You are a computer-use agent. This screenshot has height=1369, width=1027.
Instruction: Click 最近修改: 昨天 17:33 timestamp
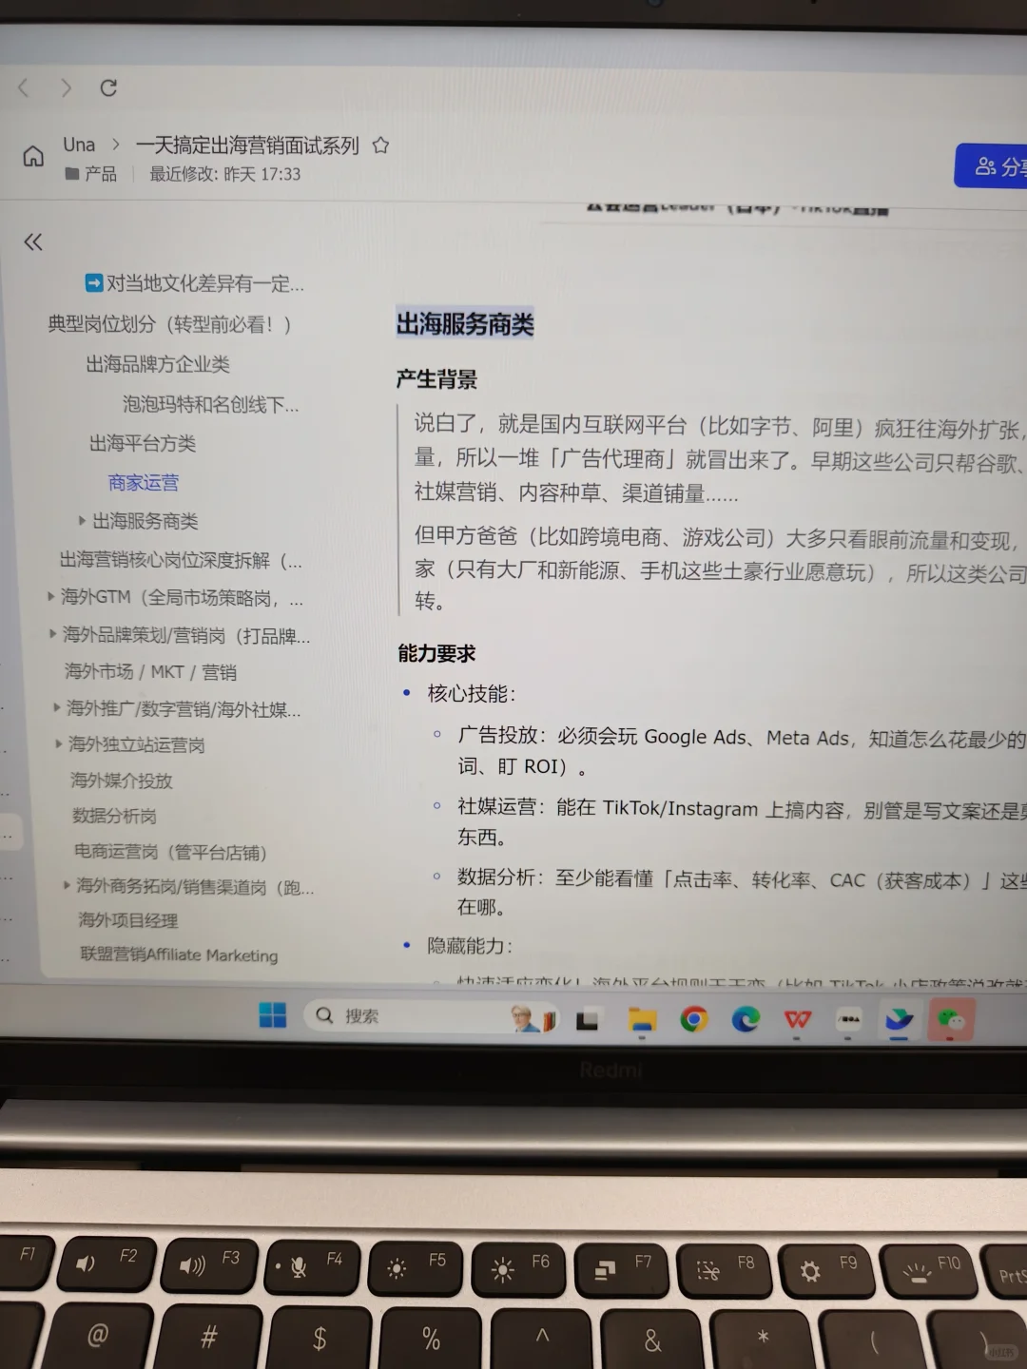(225, 174)
